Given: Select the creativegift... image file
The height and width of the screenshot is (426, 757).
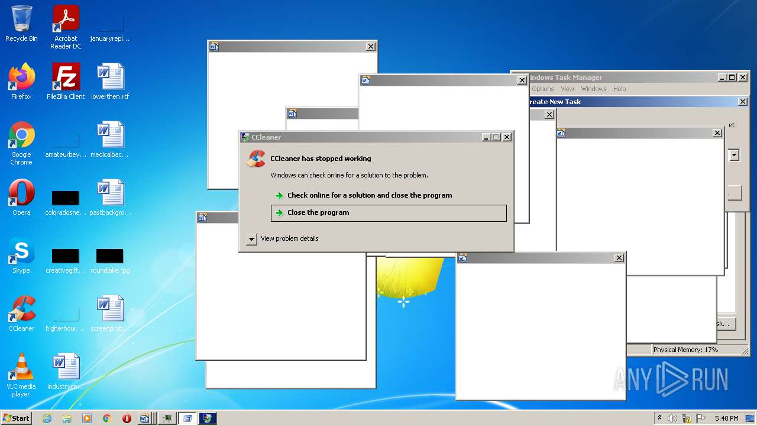Looking at the screenshot, I should click(x=66, y=260).
